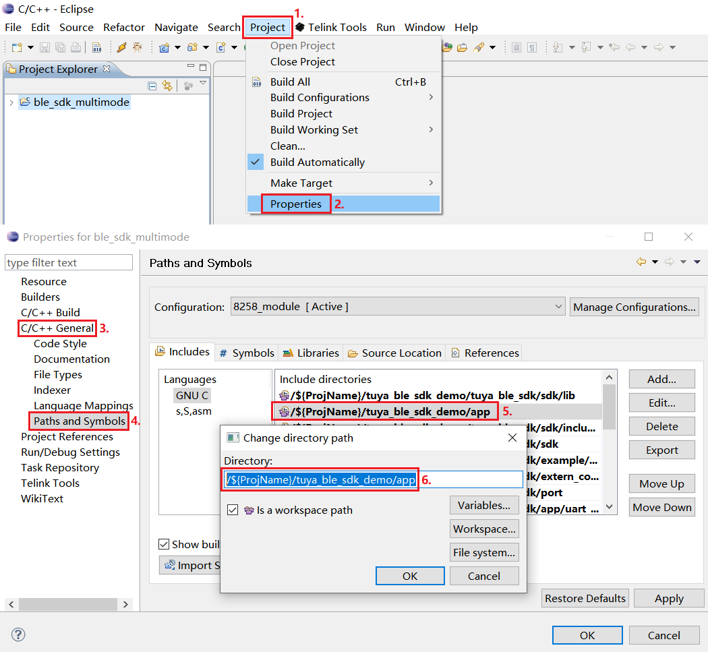Open the Build Configurations submenu
The width and height of the screenshot is (708, 652).
pos(343,98)
